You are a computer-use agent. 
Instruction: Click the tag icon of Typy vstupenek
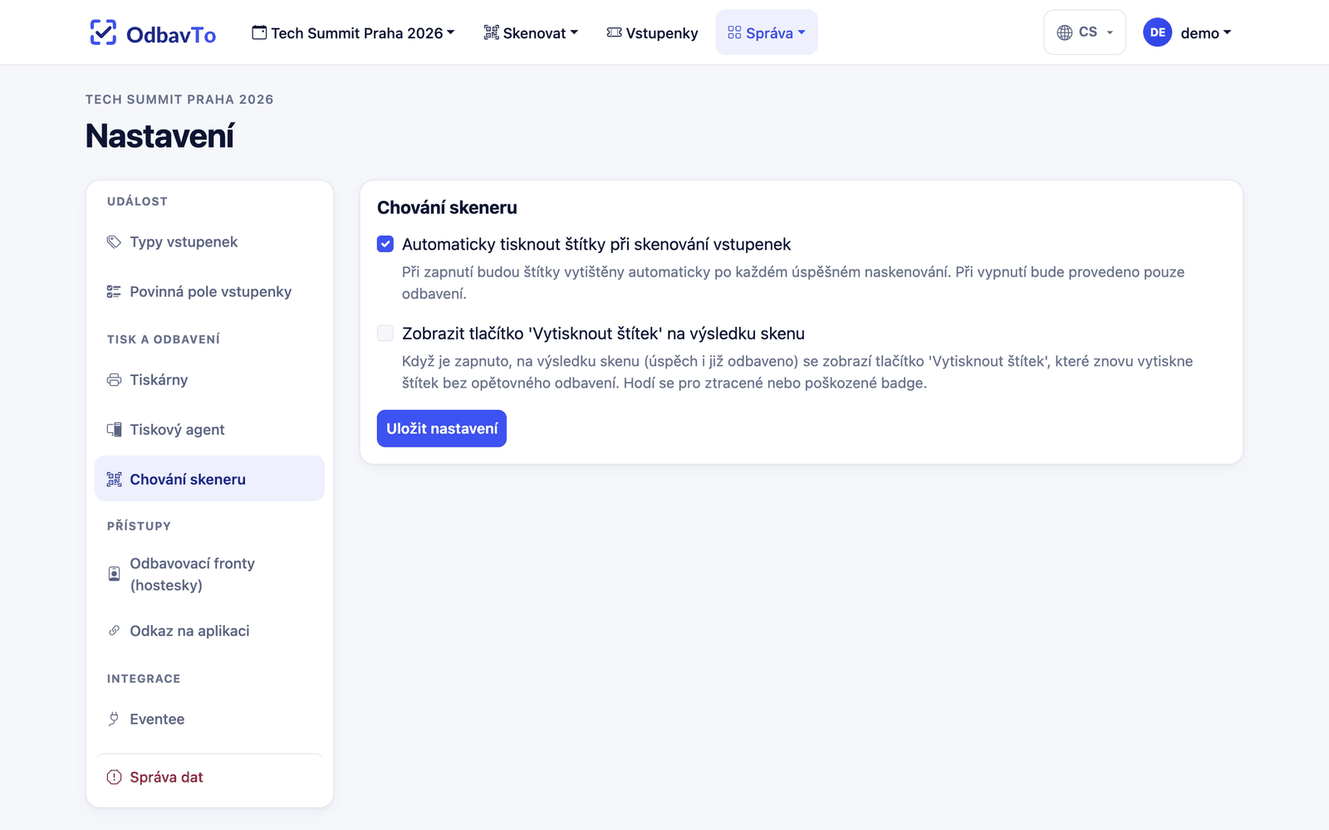[114, 242]
